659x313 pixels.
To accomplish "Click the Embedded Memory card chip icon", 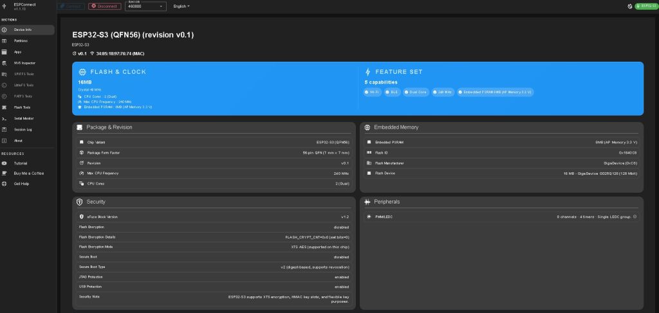I will pos(367,127).
